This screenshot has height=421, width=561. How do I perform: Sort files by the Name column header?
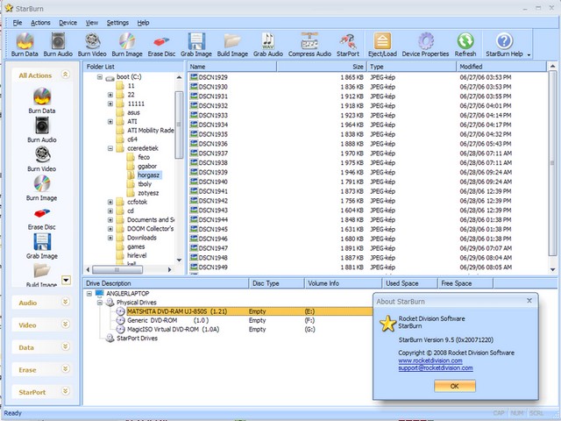(x=231, y=67)
